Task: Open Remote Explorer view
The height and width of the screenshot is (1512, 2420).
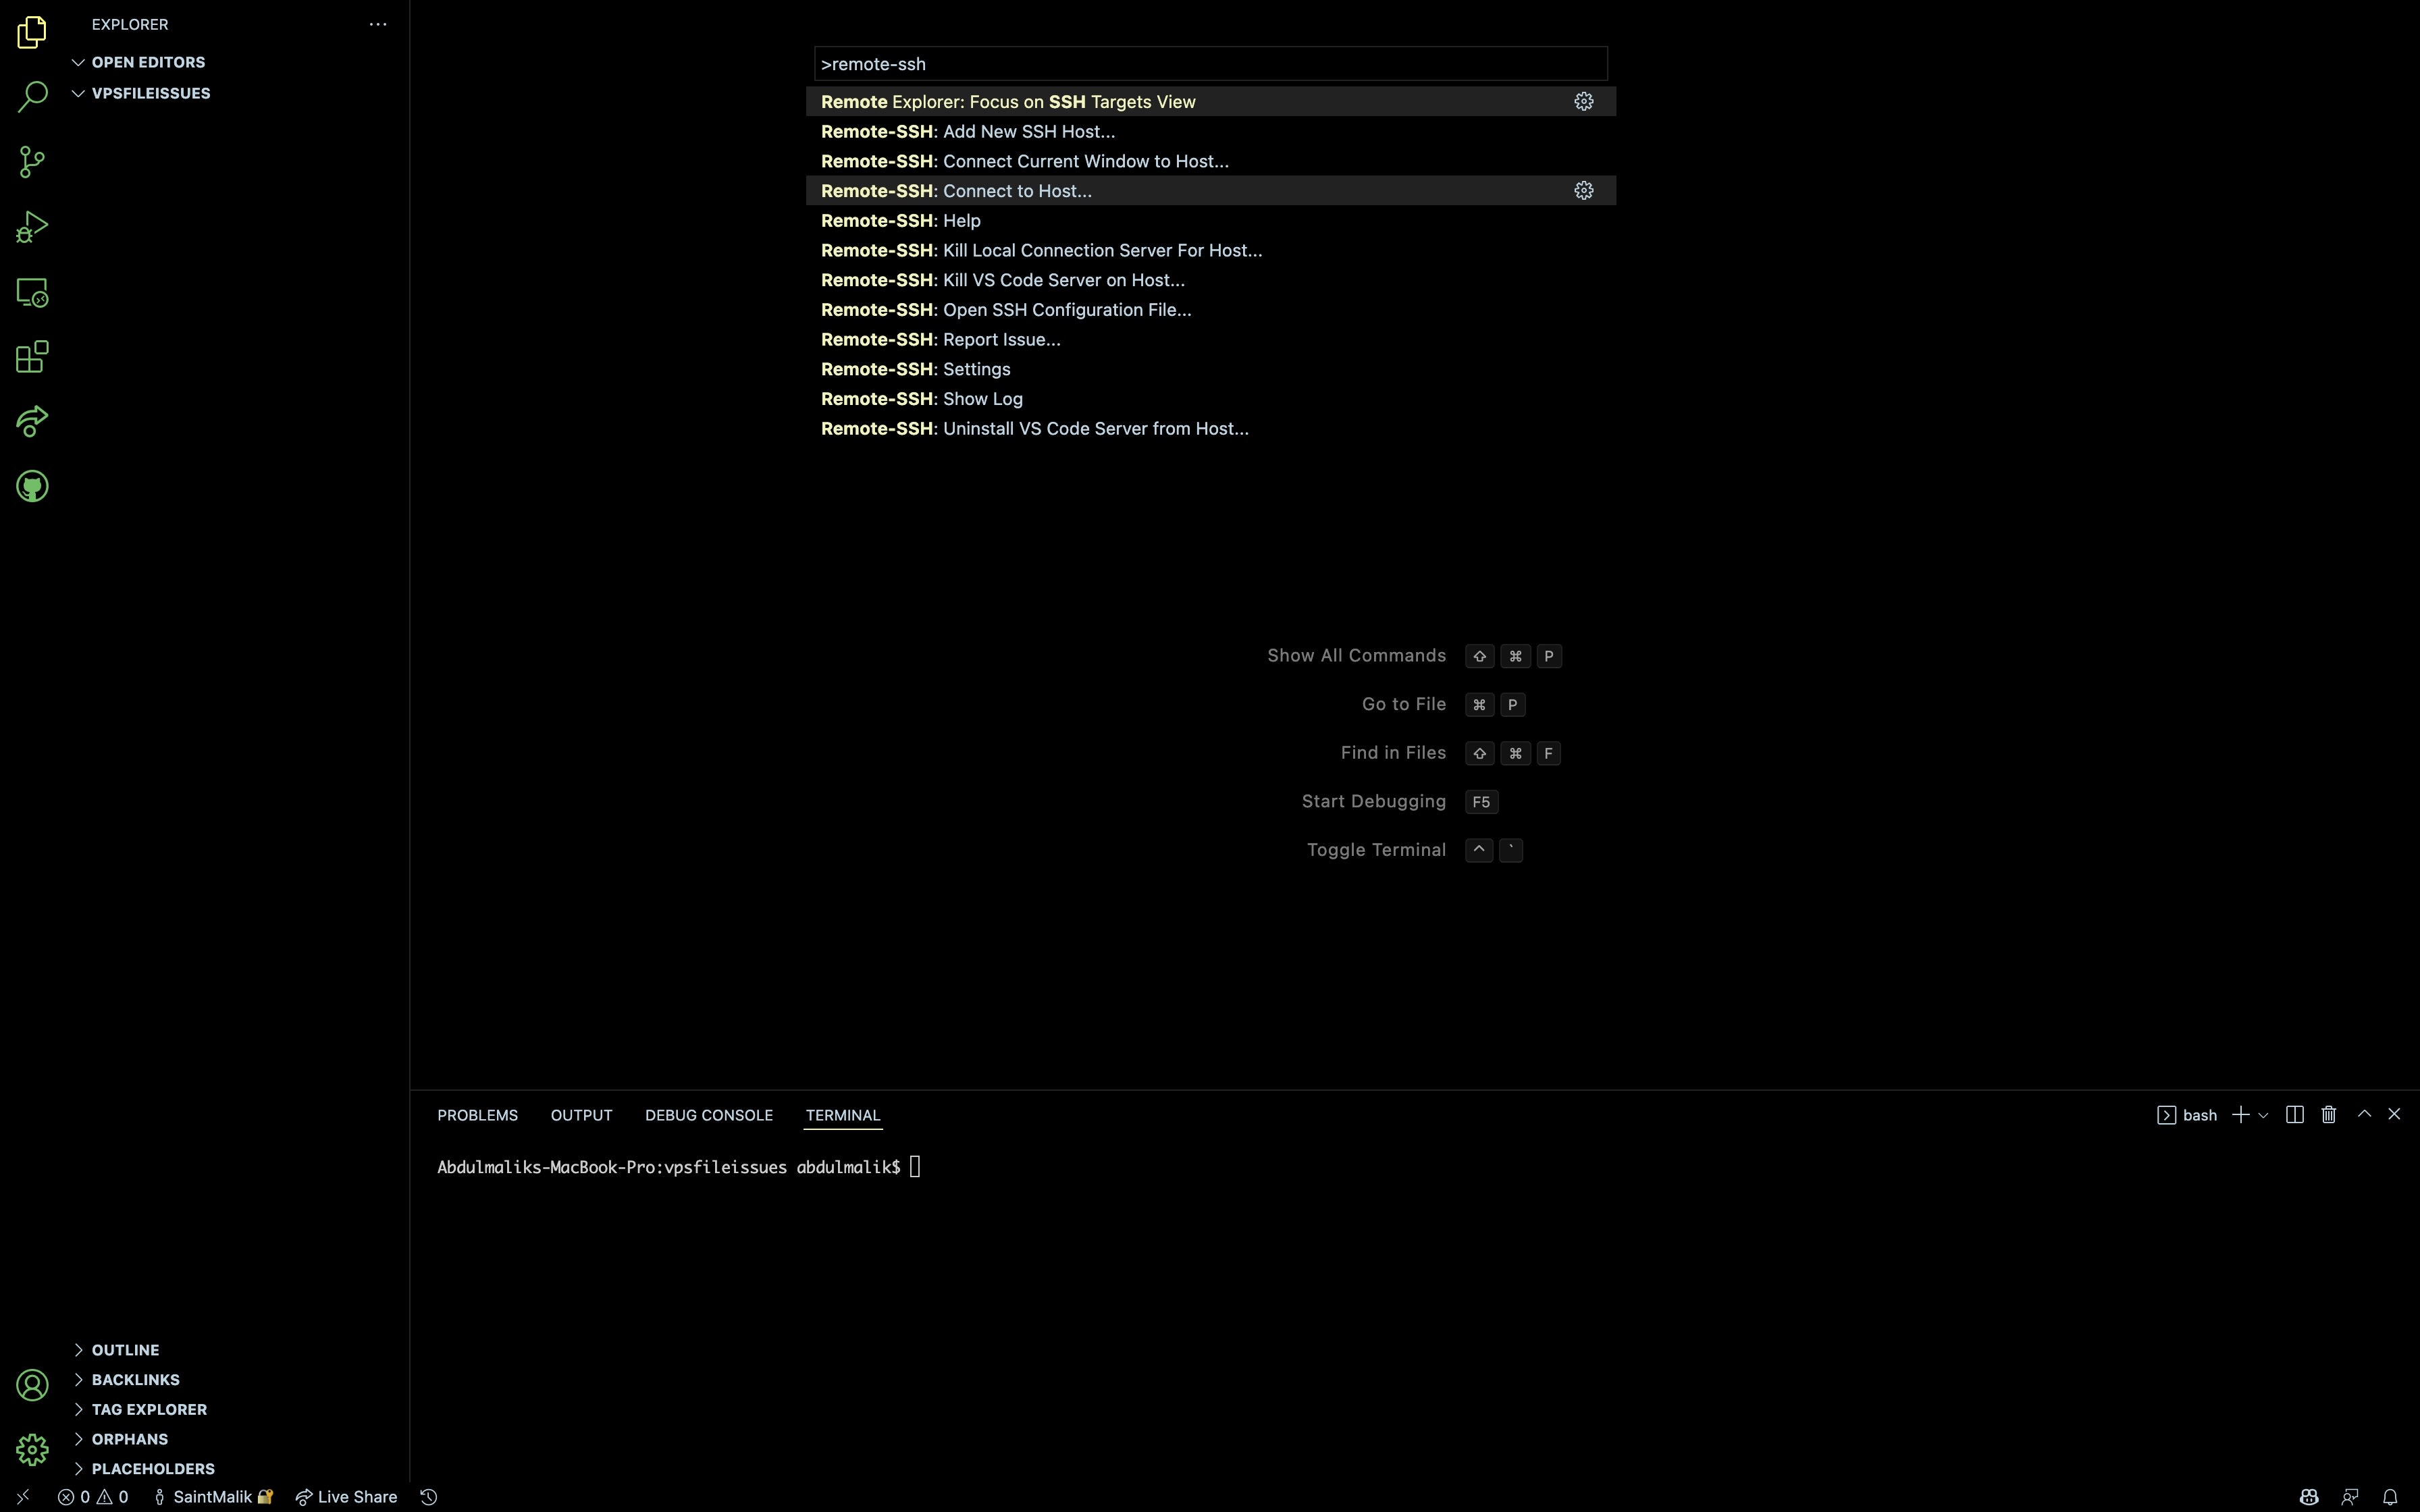Action: (32, 292)
